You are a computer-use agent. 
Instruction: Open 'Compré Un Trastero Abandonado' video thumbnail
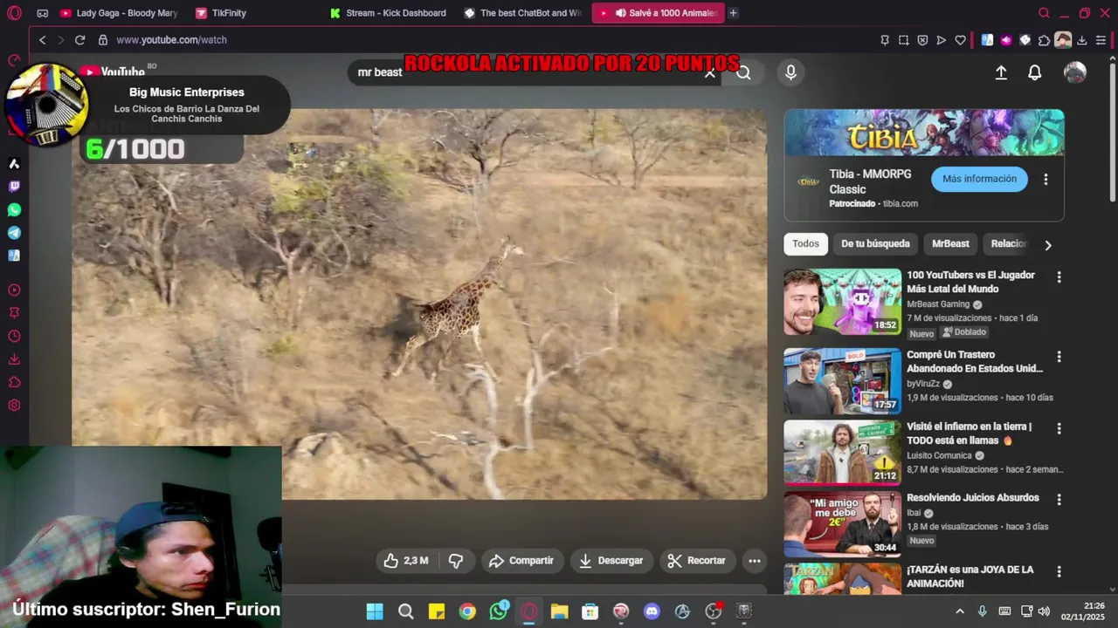tap(842, 381)
